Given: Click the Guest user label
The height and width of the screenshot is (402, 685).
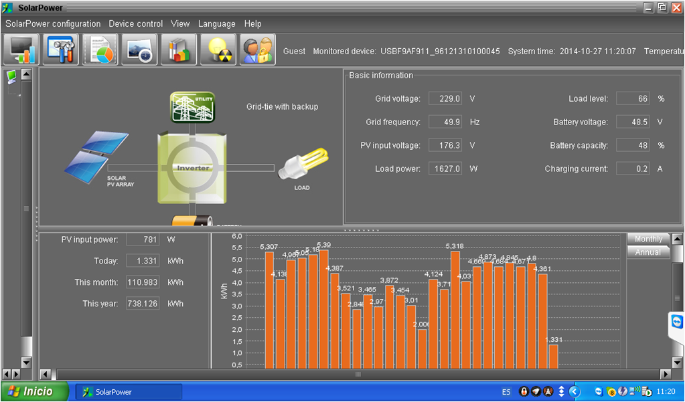Looking at the screenshot, I should (294, 52).
